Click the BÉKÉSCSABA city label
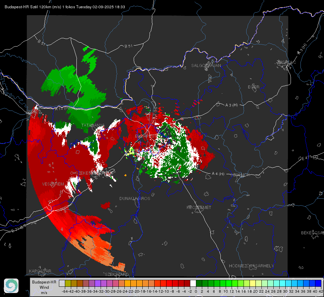 [312, 233]
